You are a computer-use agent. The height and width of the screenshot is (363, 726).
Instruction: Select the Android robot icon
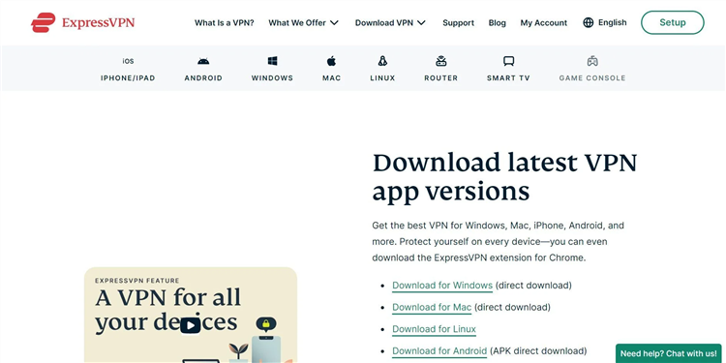[x=203, y=61]
